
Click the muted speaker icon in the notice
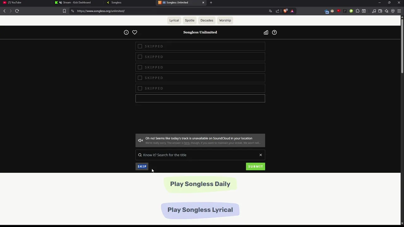tap(140, 140)
